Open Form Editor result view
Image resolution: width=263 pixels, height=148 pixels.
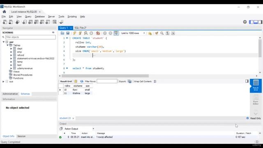[x=256, y=99]
